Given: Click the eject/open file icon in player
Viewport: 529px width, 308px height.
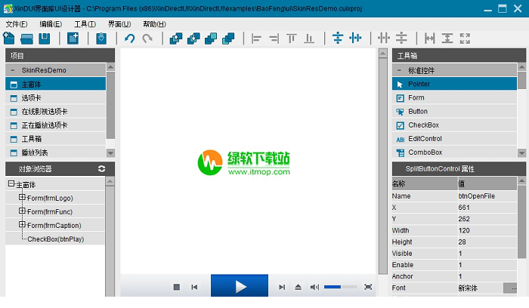Looking at the screenshot, I should pos(299,287).
